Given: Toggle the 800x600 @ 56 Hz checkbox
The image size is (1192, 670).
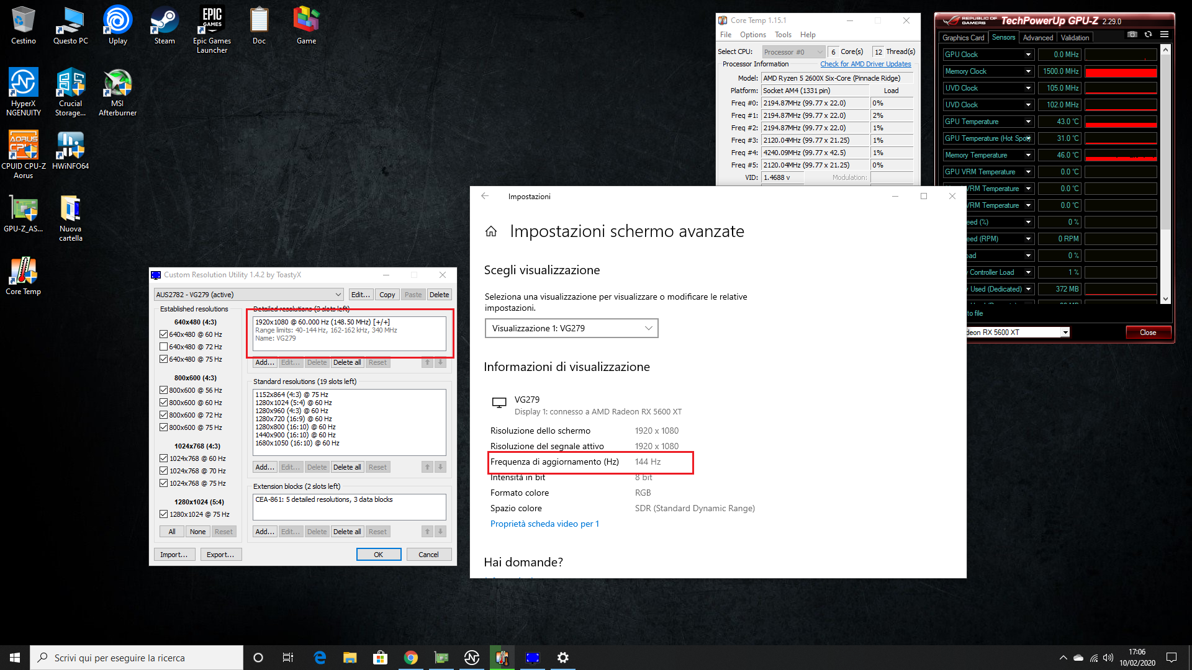Looking at the screenshot, I should (164, 390).
